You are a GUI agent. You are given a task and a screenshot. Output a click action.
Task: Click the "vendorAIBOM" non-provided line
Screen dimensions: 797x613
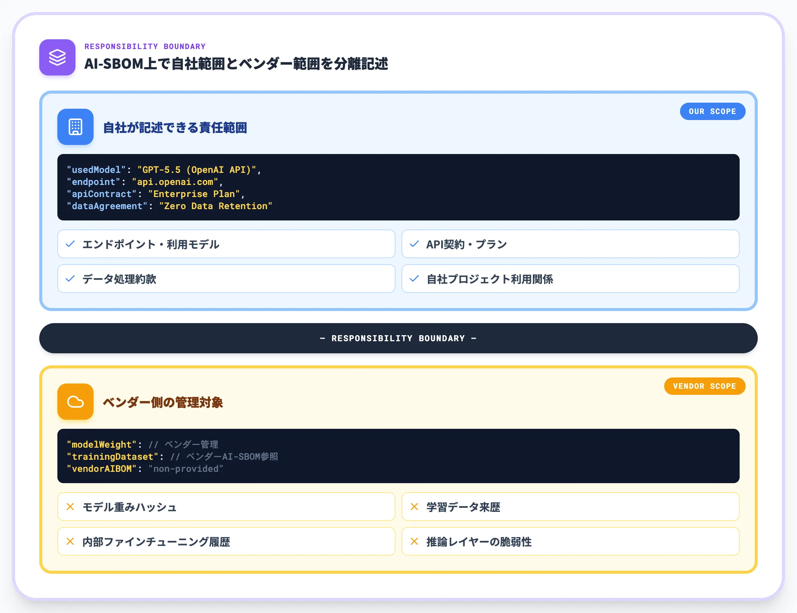point(145,469)
